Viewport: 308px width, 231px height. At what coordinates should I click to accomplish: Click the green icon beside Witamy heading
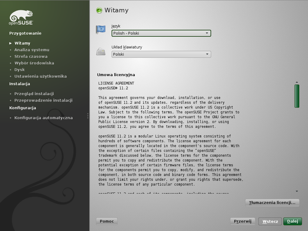coord(99,11)
